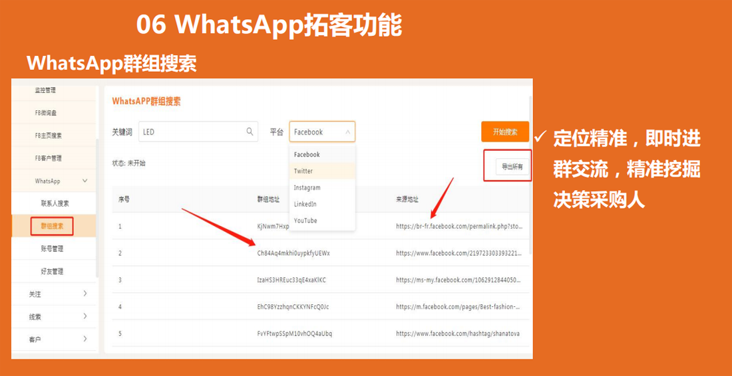Expand the 关注 sidebar menu

tap(85, 294)
